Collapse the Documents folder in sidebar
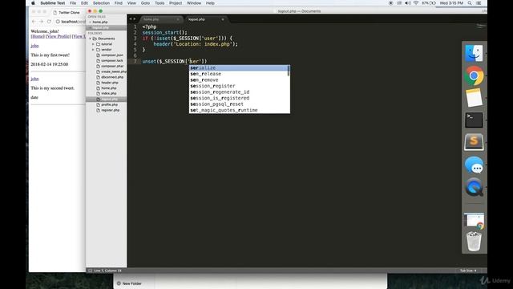513x289 pixels. [x=91, y=39]
